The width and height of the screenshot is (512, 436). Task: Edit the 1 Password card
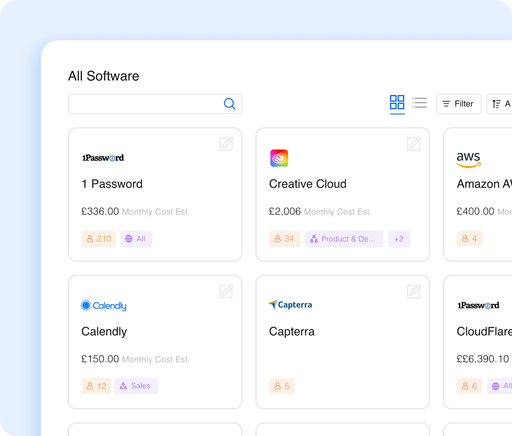pyautogui.click(x=226, y=144)
